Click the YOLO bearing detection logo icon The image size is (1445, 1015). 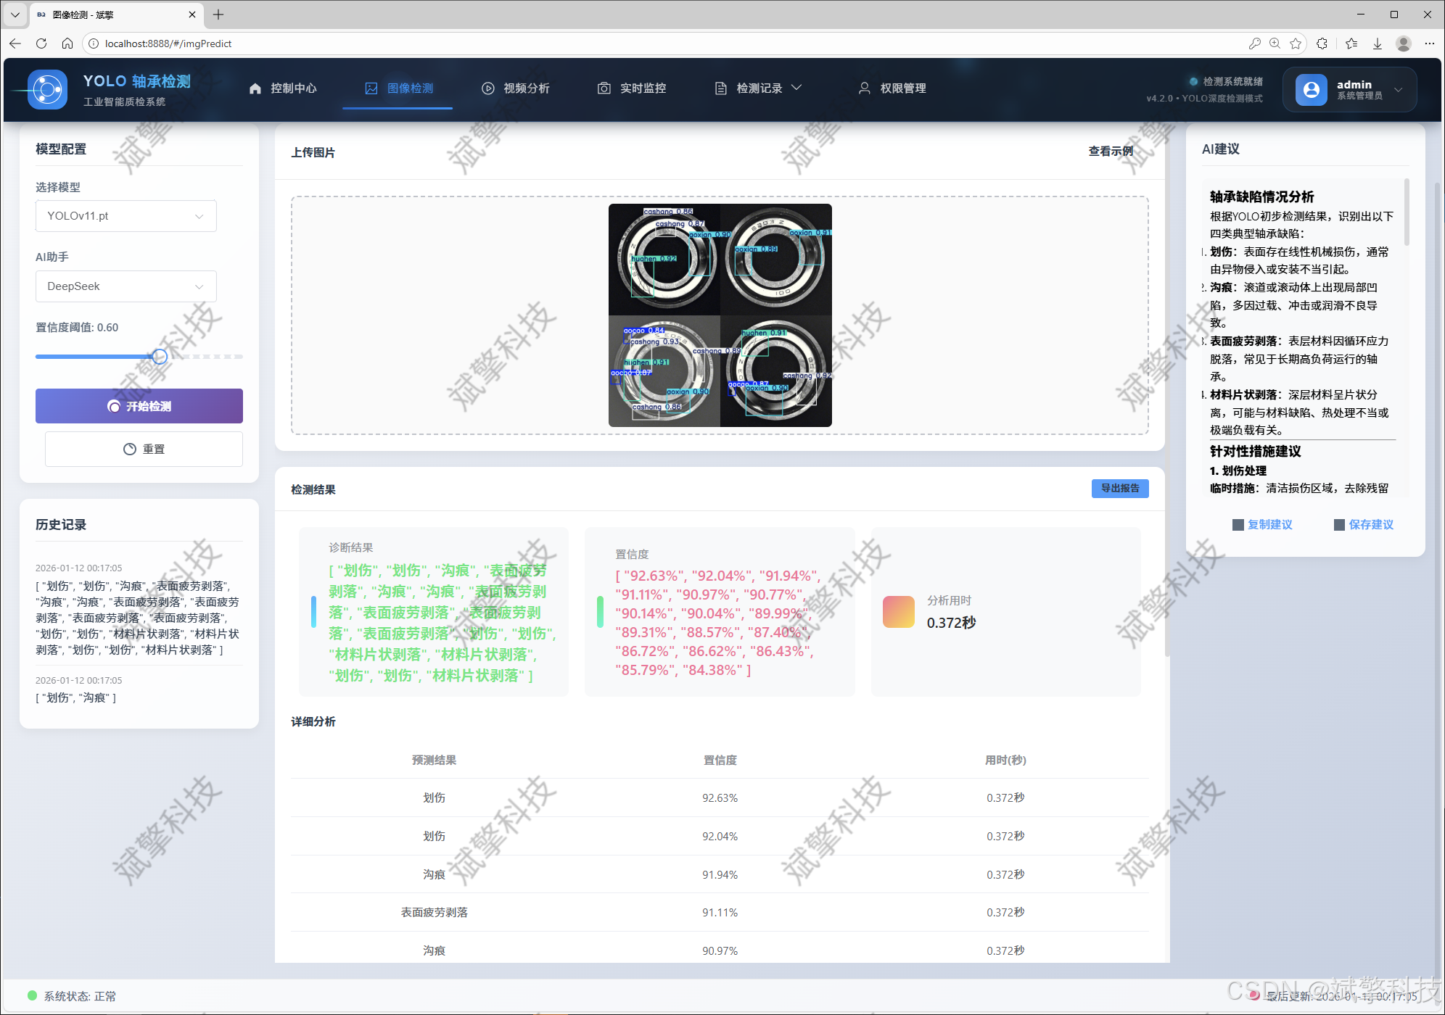[x=47, y=90]
